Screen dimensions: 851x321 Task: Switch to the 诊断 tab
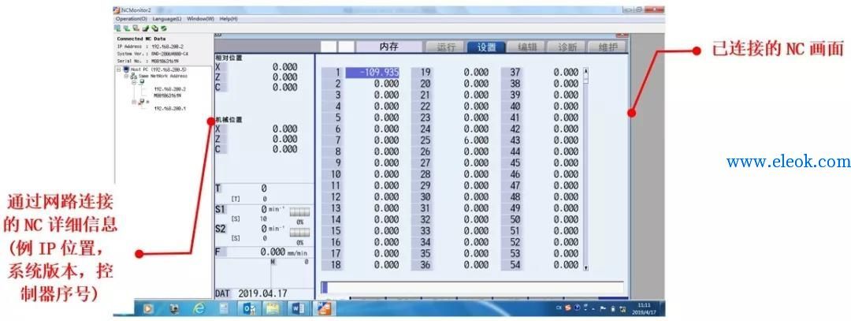point(567,47)
